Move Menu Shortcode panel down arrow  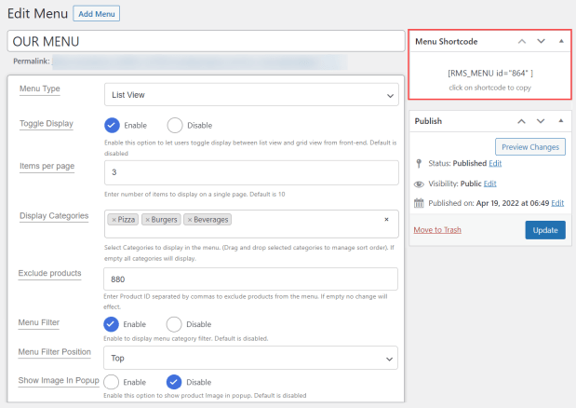tap(541, 42)
